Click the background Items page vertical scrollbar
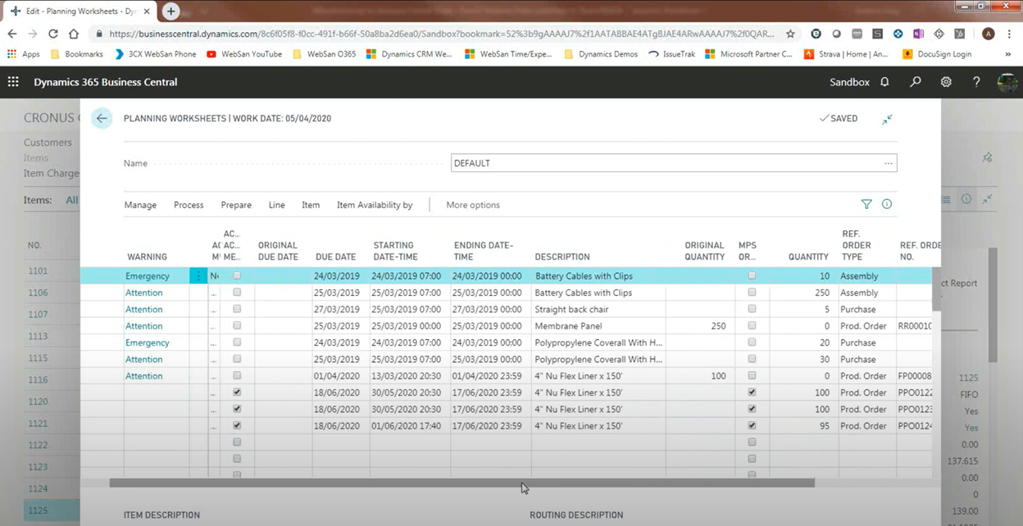 [x=993, y=305]
